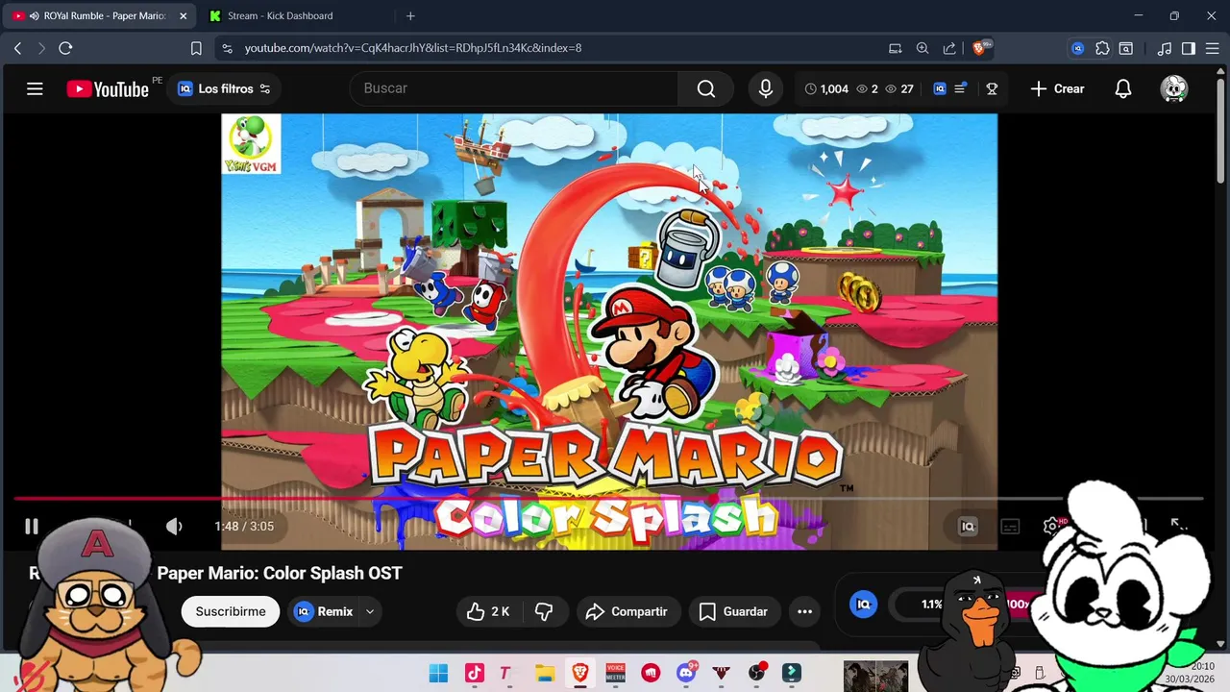This screenshot has height=692, width=1230.
Task: Open the player settings gear
Action: pos(1051,526)
